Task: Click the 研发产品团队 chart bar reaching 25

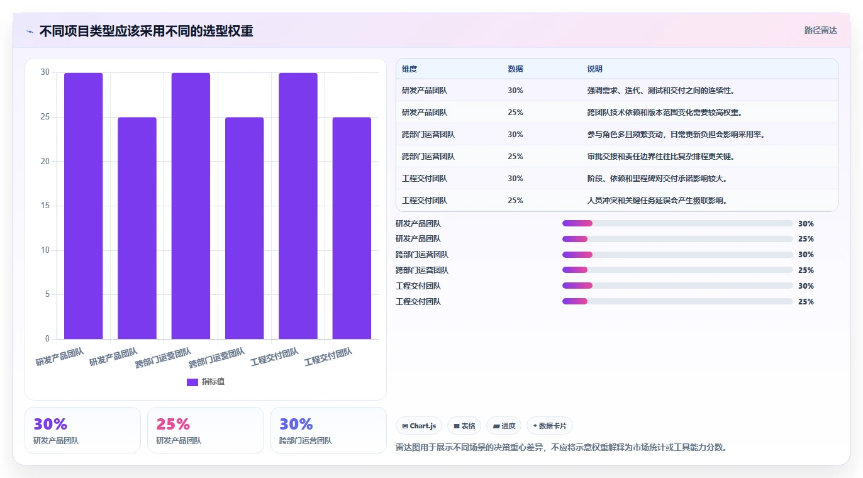Action: (137, 228)
